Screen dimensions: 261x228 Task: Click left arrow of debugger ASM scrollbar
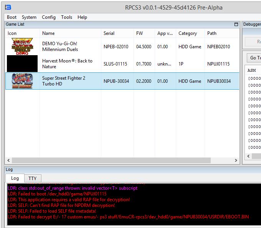(x=248, y=156)
